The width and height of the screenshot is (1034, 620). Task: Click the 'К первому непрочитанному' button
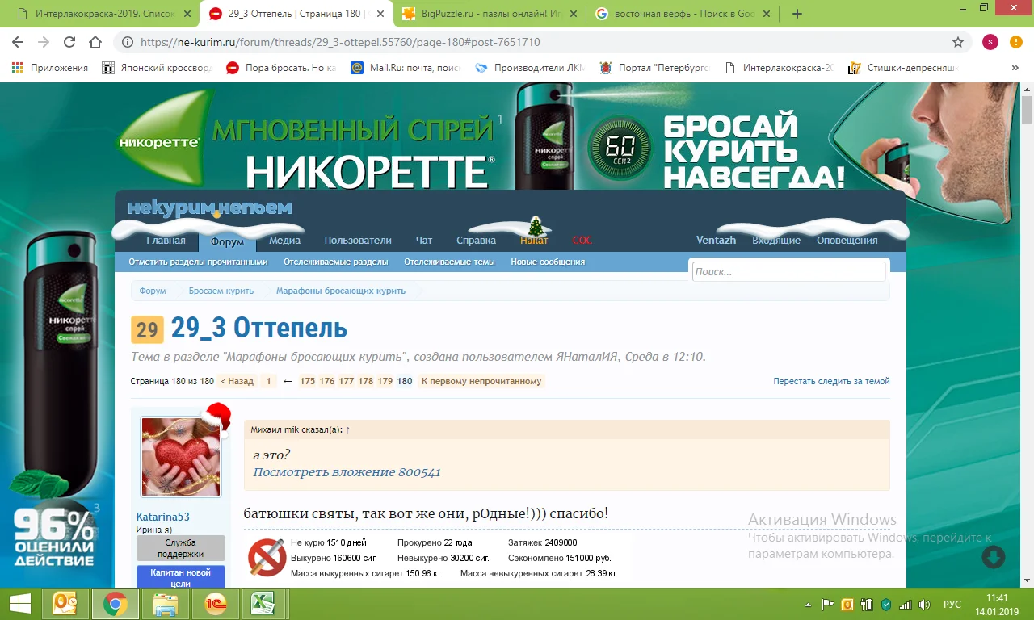(x=481, y=381)
